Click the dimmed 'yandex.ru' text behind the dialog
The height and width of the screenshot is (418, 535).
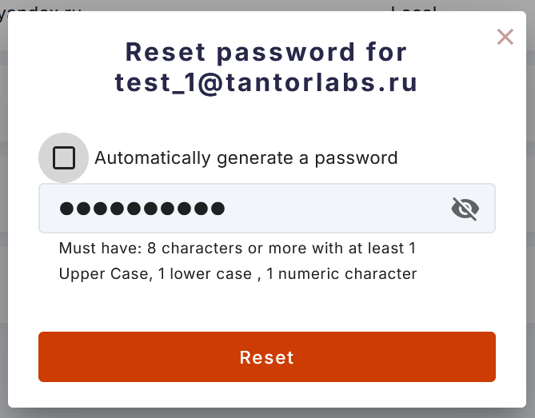coord(40,10)
